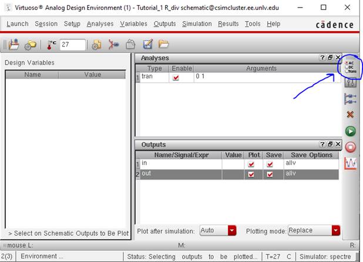Click the green Netlist and Run button
The width and height of the screenshot is (363, 262).
tap(350, 131)
